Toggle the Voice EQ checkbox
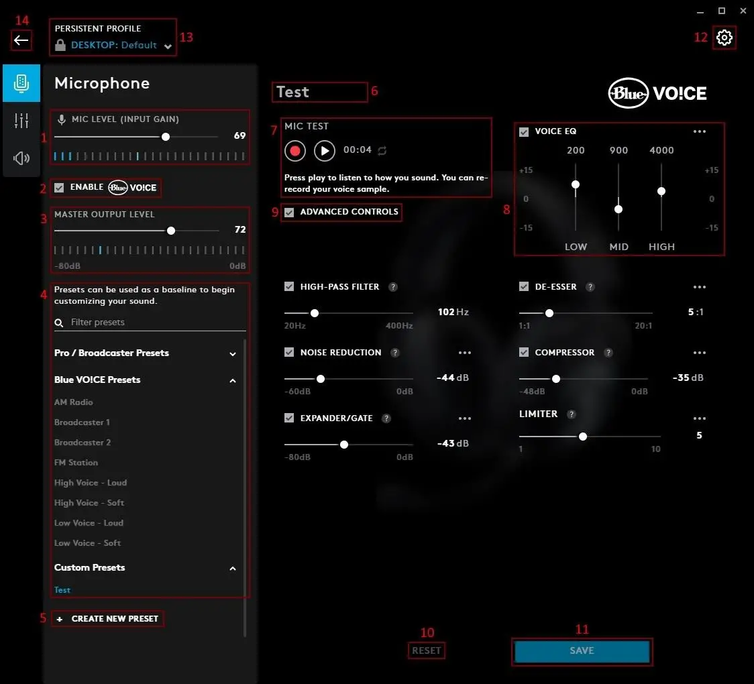Screen dimensions: 754x684 (524, 131)
